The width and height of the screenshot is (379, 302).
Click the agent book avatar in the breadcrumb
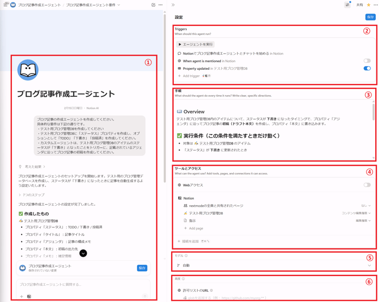tap(13, 5)
